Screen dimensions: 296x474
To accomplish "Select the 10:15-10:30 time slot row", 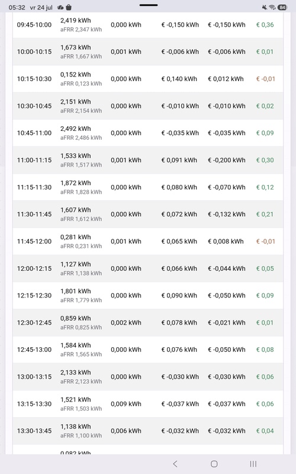I will [148, 79].
